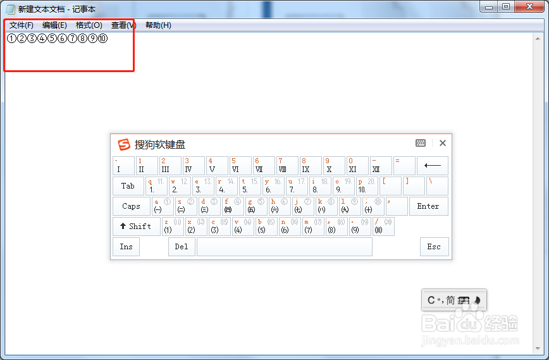Image resolution: width=549 pixels, height=360 pixels.
Task: Tap the semicolon key showing ㈩
Action: [x=374, y=206]
